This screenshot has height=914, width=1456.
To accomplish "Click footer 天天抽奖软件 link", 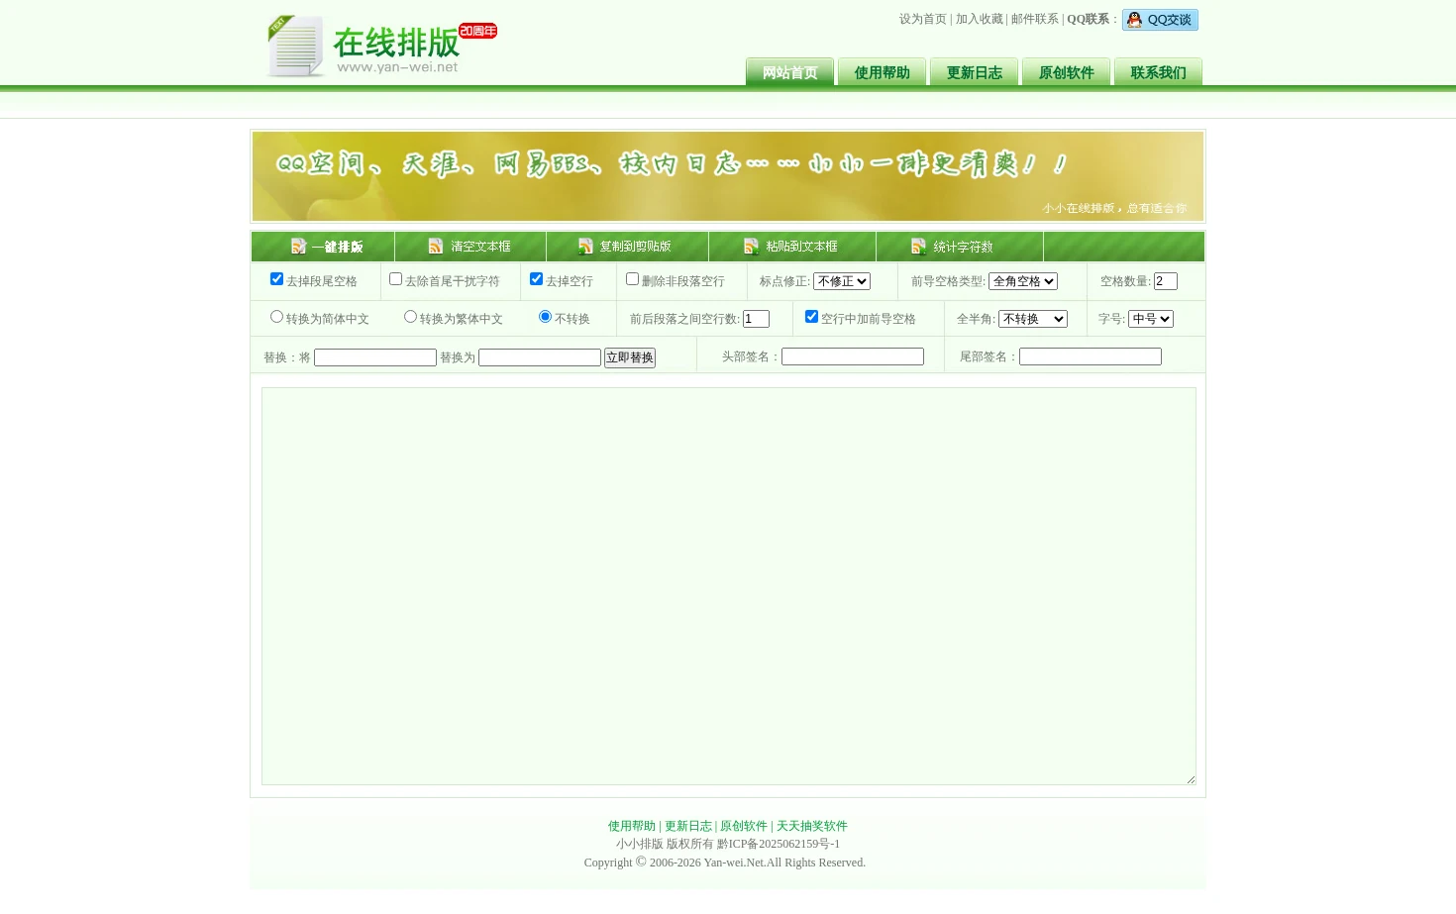I will coord(812,826).
